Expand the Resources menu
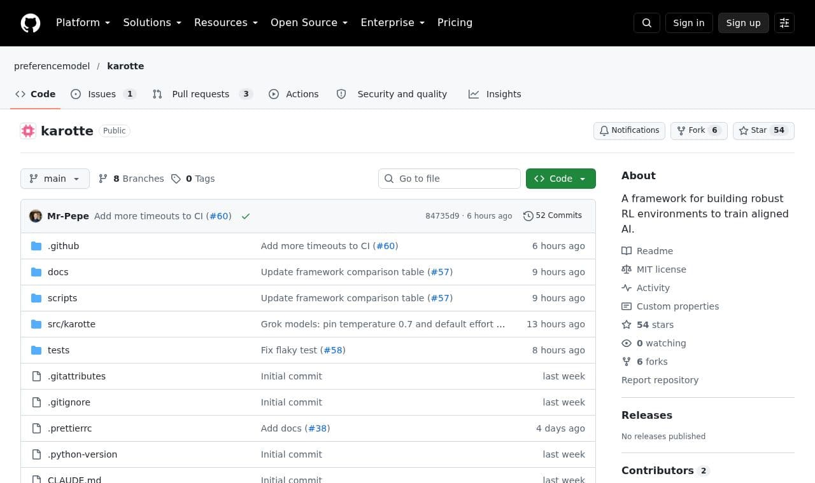Image resolution: width=815 pixels, height=483 pixels. pos(226,23)
